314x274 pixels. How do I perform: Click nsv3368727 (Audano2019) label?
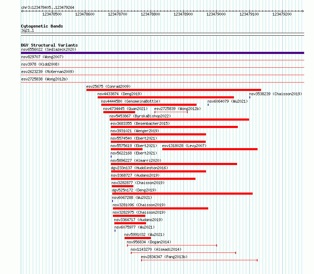point(135,175)
